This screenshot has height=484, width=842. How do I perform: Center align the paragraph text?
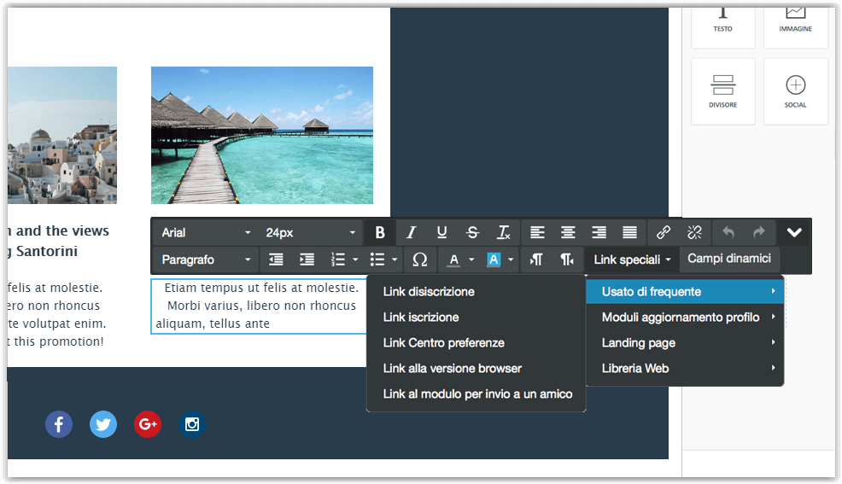click(x=568, y=232)
